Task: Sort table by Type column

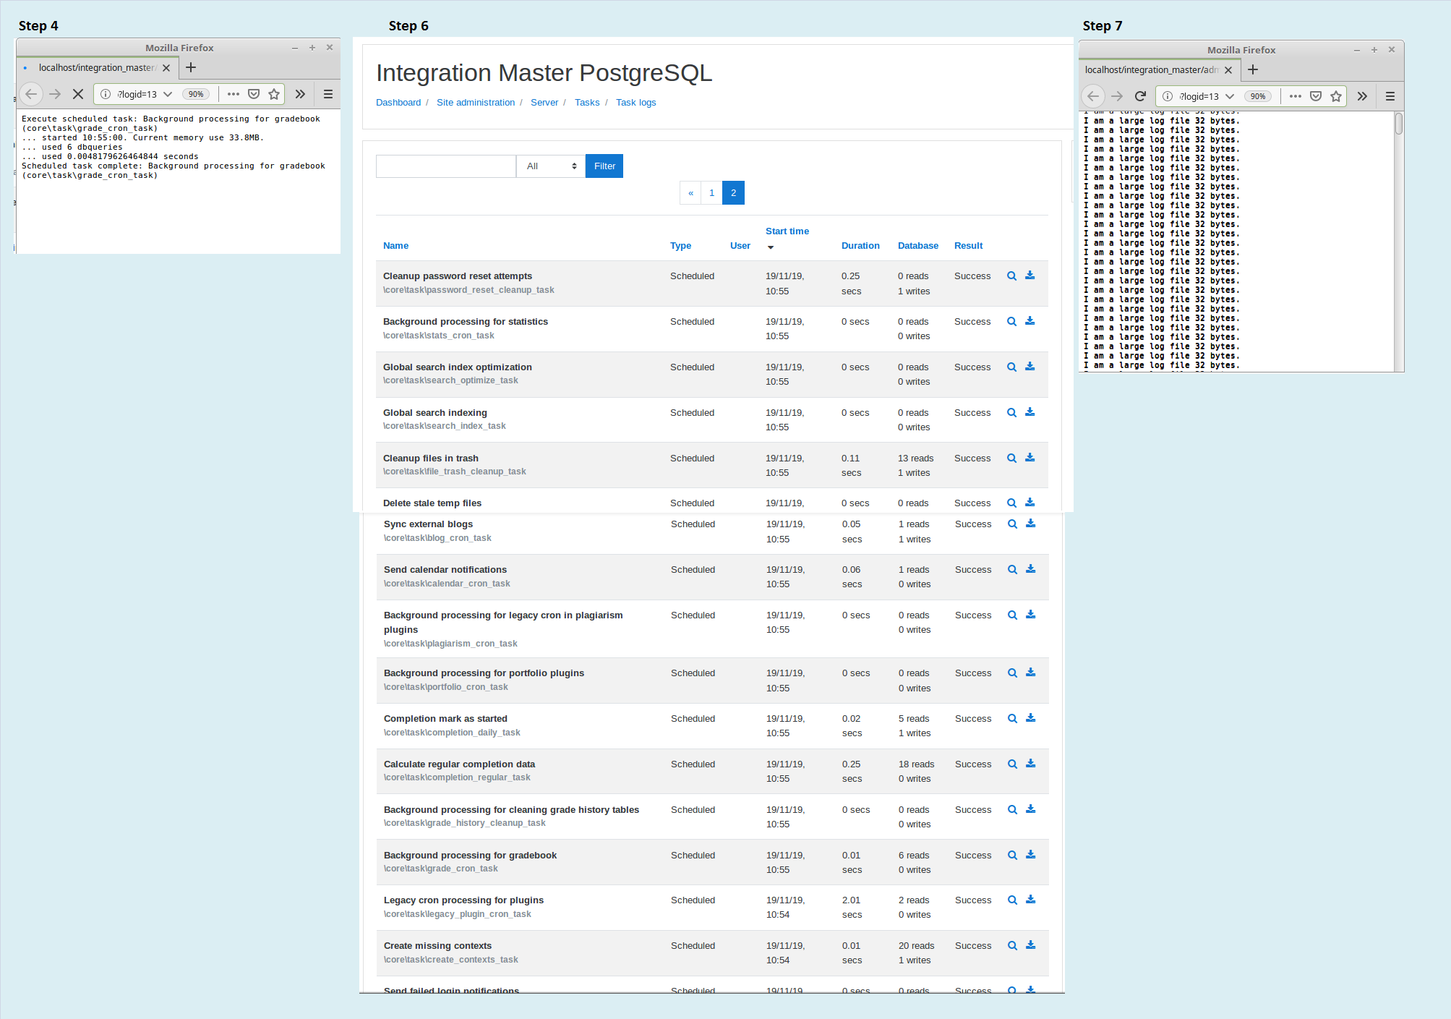Action: tap(680, 246)
